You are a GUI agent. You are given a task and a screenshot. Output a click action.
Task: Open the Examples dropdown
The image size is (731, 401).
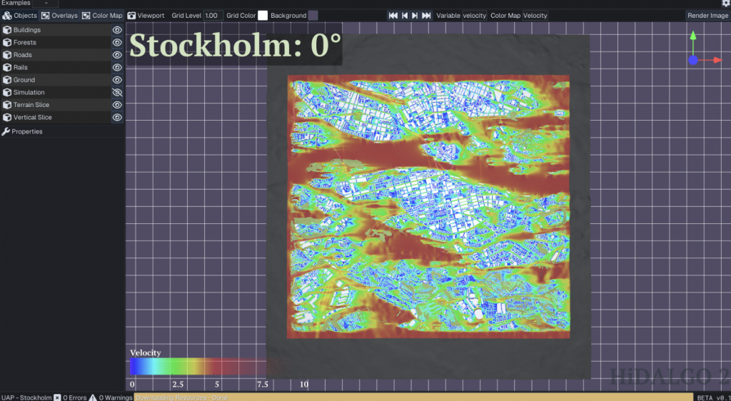[46, 3]
